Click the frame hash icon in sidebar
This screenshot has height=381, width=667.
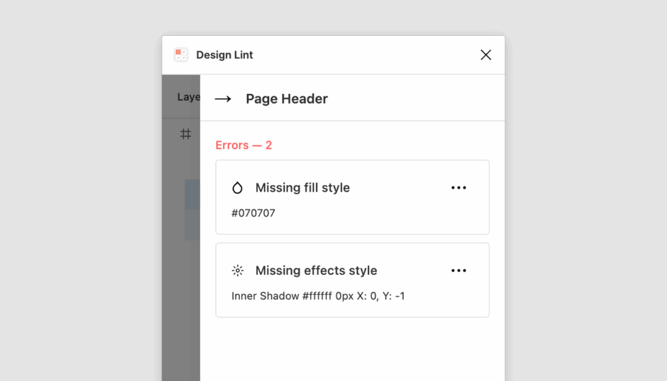[186, 134]
